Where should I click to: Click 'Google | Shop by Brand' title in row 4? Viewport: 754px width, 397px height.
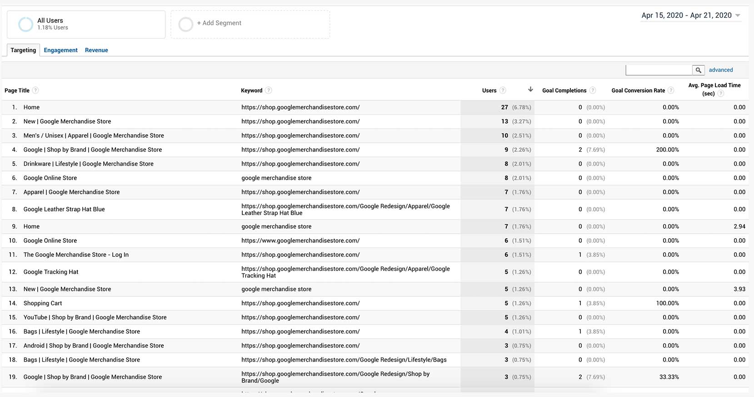(x=93, y=149)
